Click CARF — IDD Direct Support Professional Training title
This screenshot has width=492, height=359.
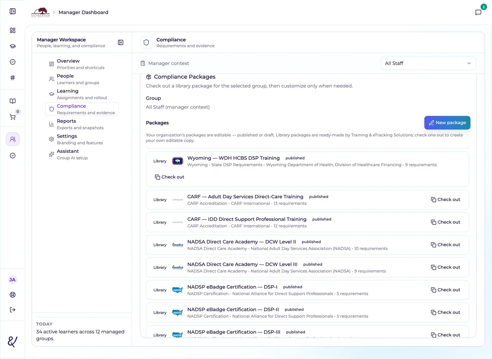(247, 219)
